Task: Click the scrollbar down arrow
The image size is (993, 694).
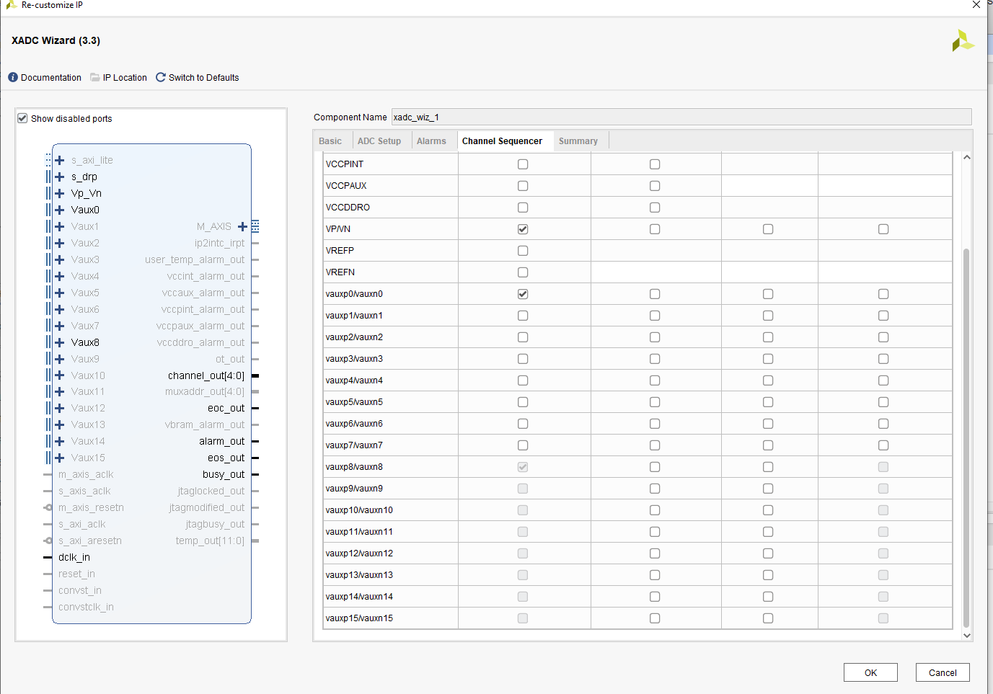Action: (967, 635)
